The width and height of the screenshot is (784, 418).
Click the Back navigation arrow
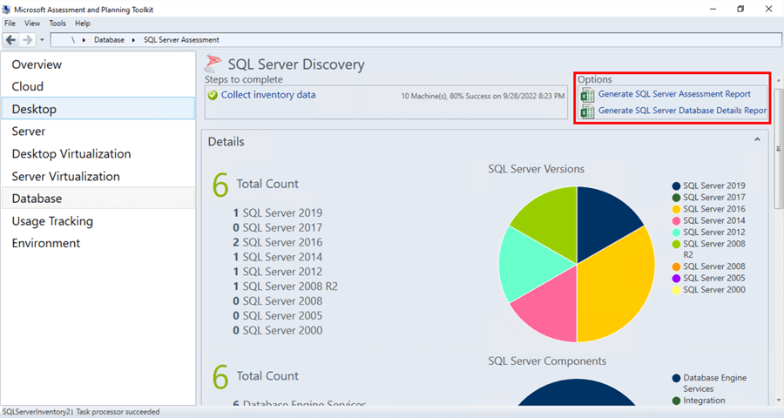[x=11, y=40]
